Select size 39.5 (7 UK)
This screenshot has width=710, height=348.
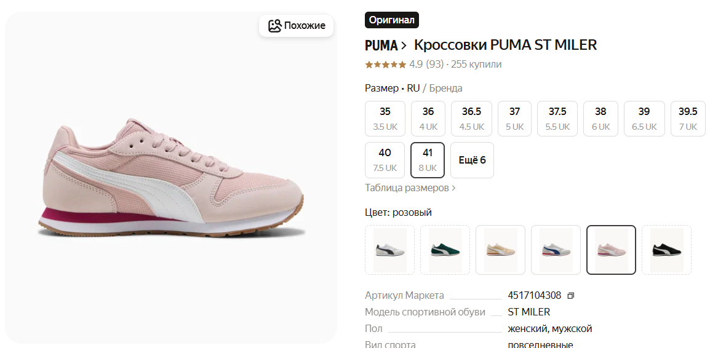[x=688, y=119]
